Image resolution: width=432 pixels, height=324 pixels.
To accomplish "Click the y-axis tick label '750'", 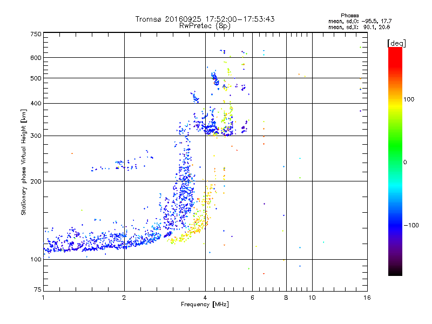I will [36, 34].
